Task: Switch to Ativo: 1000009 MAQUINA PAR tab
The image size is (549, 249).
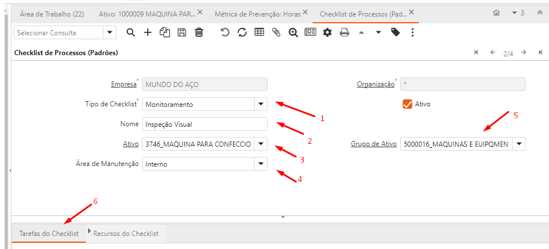Action: coord(147,14)
